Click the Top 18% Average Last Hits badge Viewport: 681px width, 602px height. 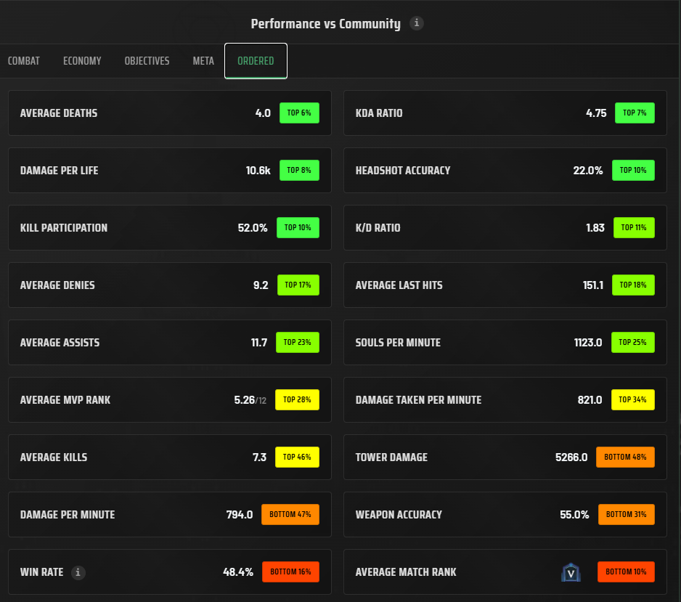633,285
